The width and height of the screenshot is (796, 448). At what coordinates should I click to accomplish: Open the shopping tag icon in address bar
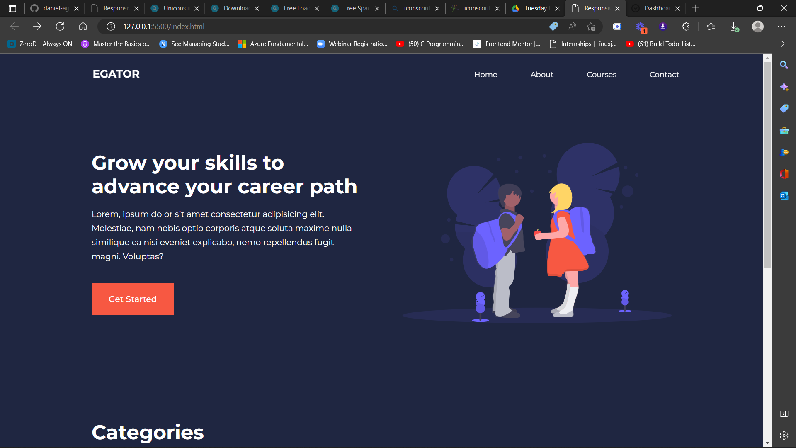(x=553, y=26)
